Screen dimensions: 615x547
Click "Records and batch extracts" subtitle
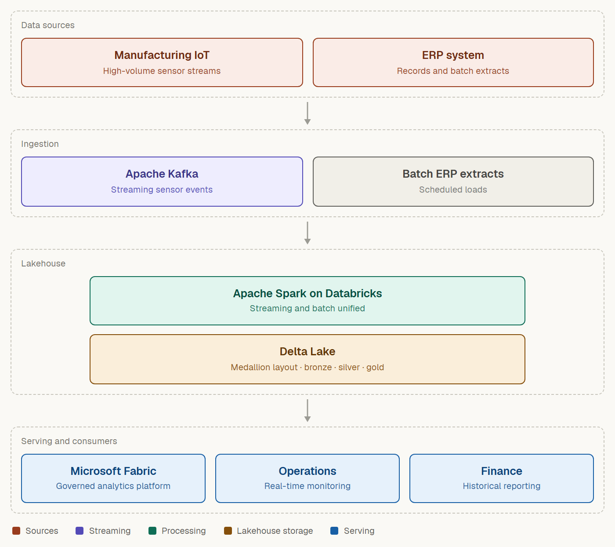tap(453, 71)
